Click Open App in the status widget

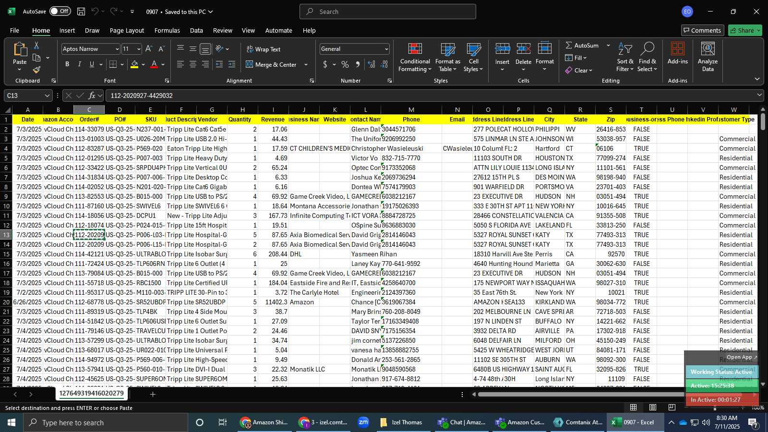pos(742,357)
